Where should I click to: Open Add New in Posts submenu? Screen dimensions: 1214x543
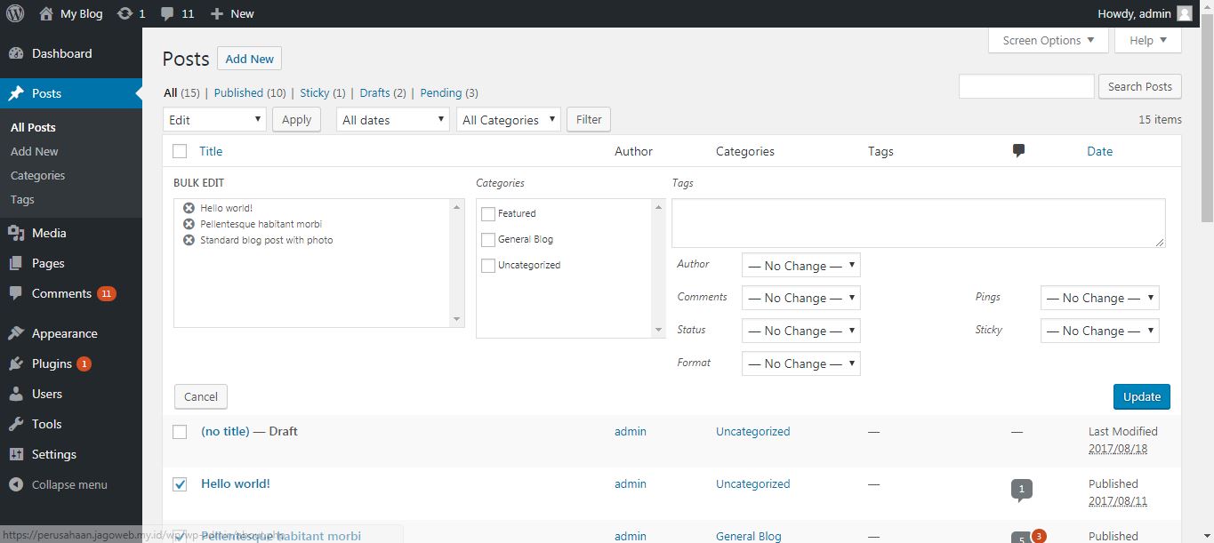[35, 151]
